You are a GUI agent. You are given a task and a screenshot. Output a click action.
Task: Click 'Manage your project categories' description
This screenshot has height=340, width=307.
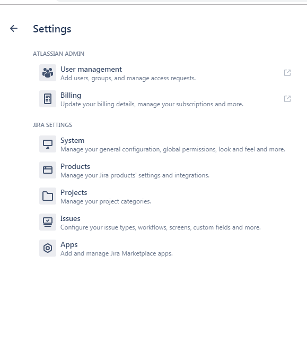[x=106, y=201]
